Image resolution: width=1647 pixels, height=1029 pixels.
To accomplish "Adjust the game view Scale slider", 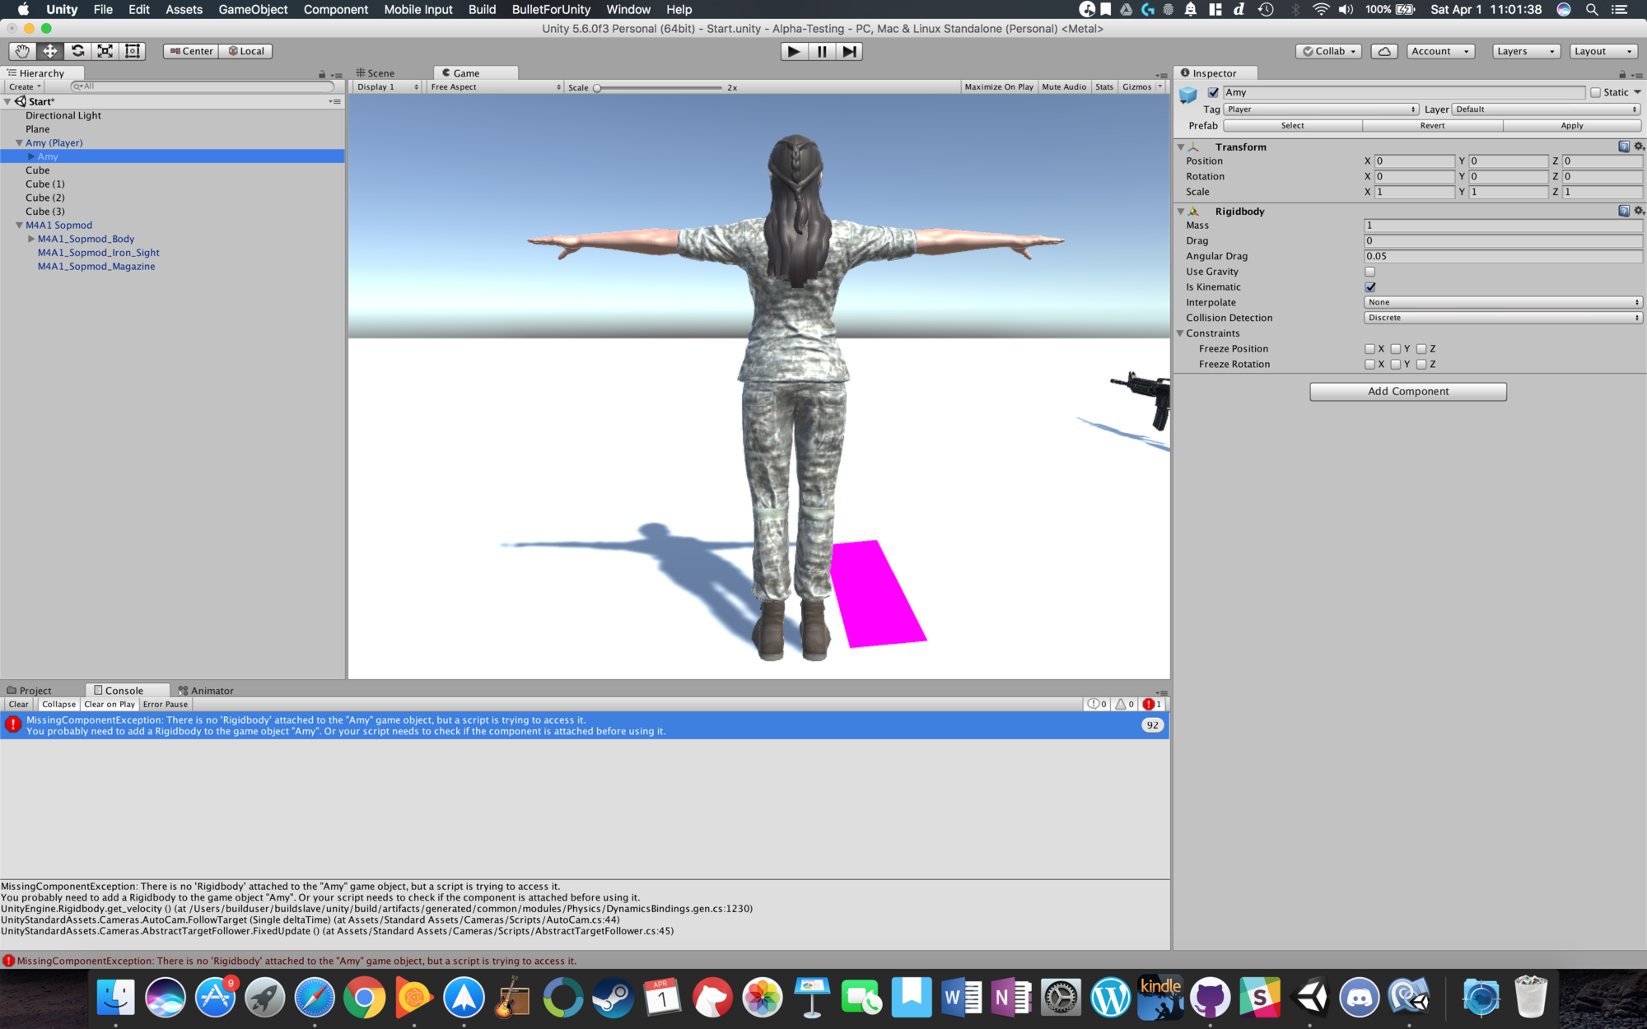I will coord(599,87).
